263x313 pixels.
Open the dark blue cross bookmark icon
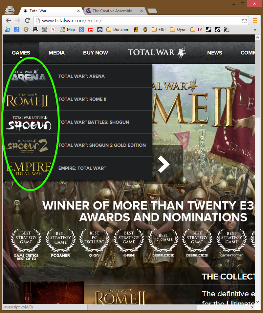[100, 30]
